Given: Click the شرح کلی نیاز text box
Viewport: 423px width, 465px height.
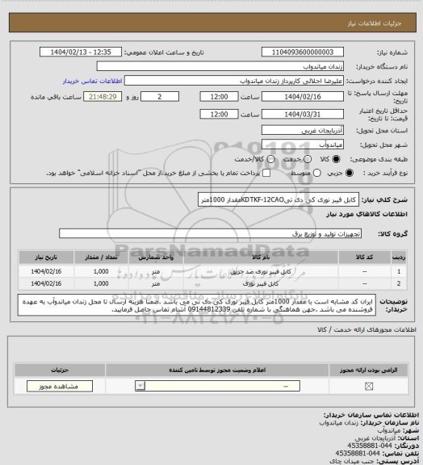Looking at the screenshot, I should (x=279, y=199).
